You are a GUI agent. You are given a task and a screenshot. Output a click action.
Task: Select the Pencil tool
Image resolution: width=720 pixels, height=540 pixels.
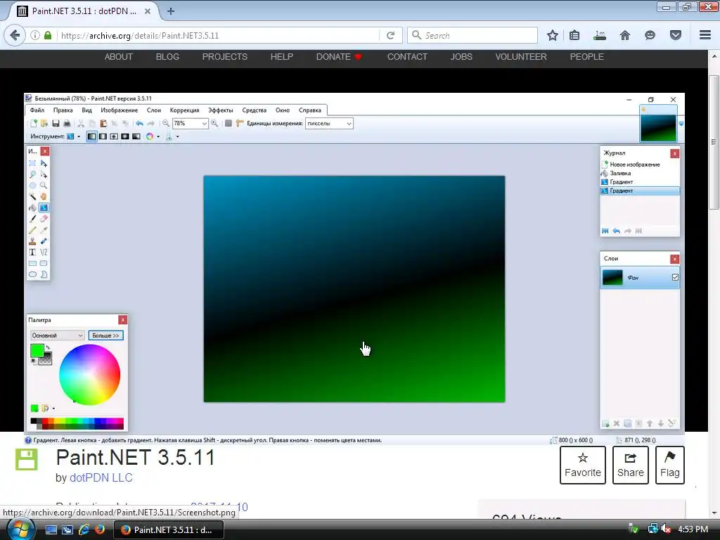(32, 230)
